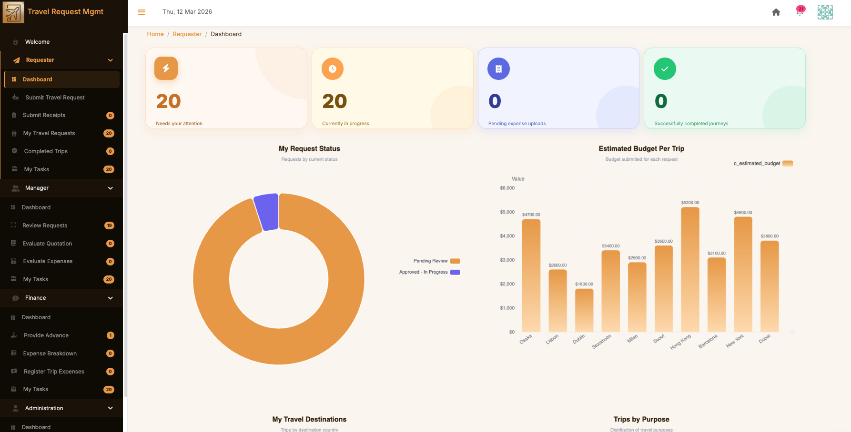The width and height of the screenshot is (851, 432).
Task: Collapse the Manager sidebar section
Action: (110, 188)
